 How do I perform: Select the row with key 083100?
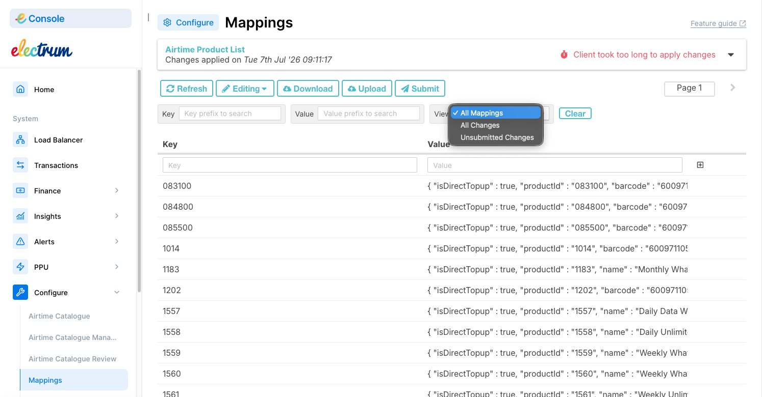pyautogui.click(x=452, y=186)
